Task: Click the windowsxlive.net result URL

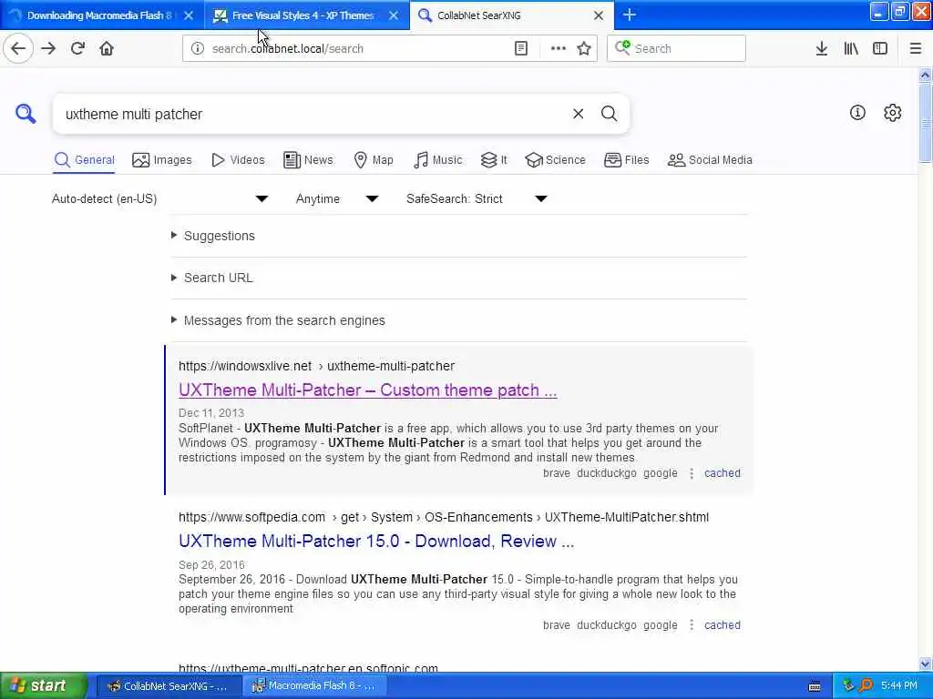Action: point(316,366)
